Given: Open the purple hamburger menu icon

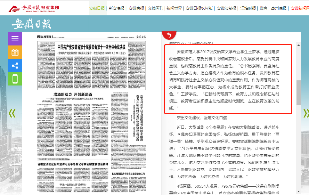Looking at the screenshot, I should (15, 39).
